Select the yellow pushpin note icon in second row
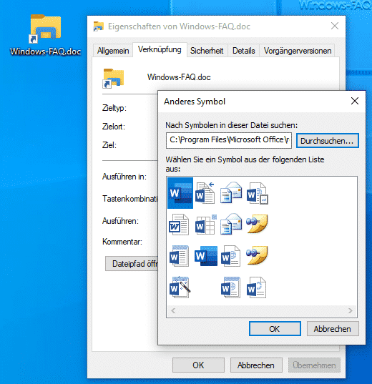The width and height of the screenshot is (372, 384). [257, 224]
